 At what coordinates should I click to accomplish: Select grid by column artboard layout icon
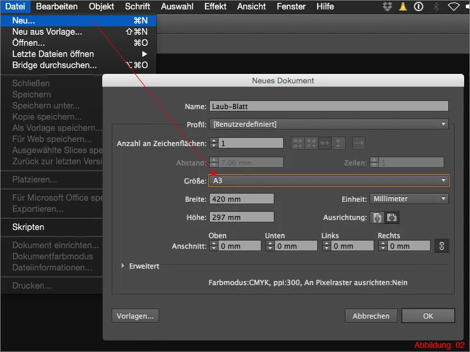click(x=311, y=143)
